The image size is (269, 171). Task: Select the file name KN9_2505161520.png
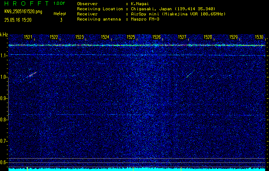(23, 12)
